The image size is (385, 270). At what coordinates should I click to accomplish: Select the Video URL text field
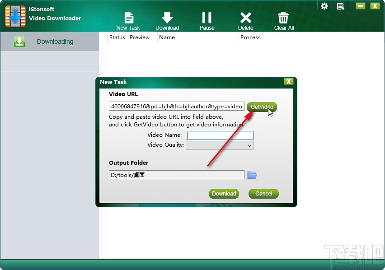pyautogui.click(x=176, y=106)
